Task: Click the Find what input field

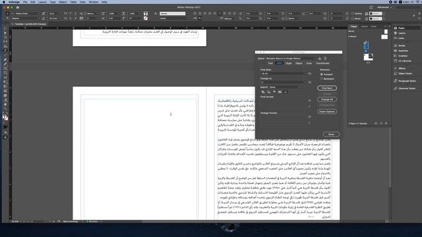Action: pos(282,73)
